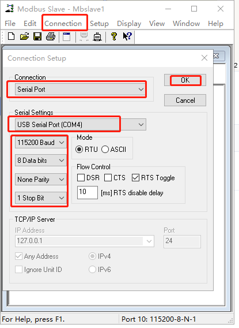
Task: Activate the context help arrow icon
Action: [127, 36]
